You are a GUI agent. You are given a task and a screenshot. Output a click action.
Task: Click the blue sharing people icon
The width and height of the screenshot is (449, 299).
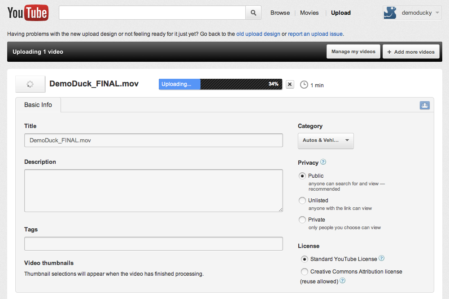[425, 105]
